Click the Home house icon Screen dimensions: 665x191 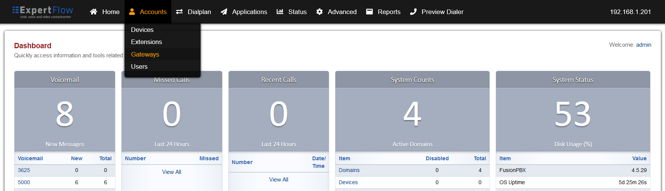pos(93,12)
